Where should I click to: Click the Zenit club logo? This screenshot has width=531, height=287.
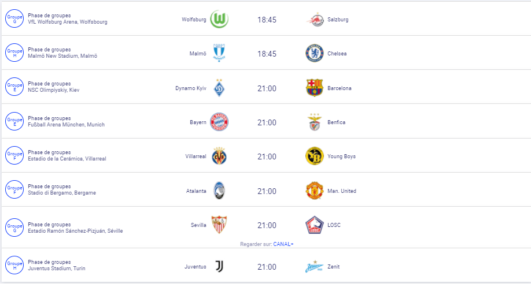point(314,267)
